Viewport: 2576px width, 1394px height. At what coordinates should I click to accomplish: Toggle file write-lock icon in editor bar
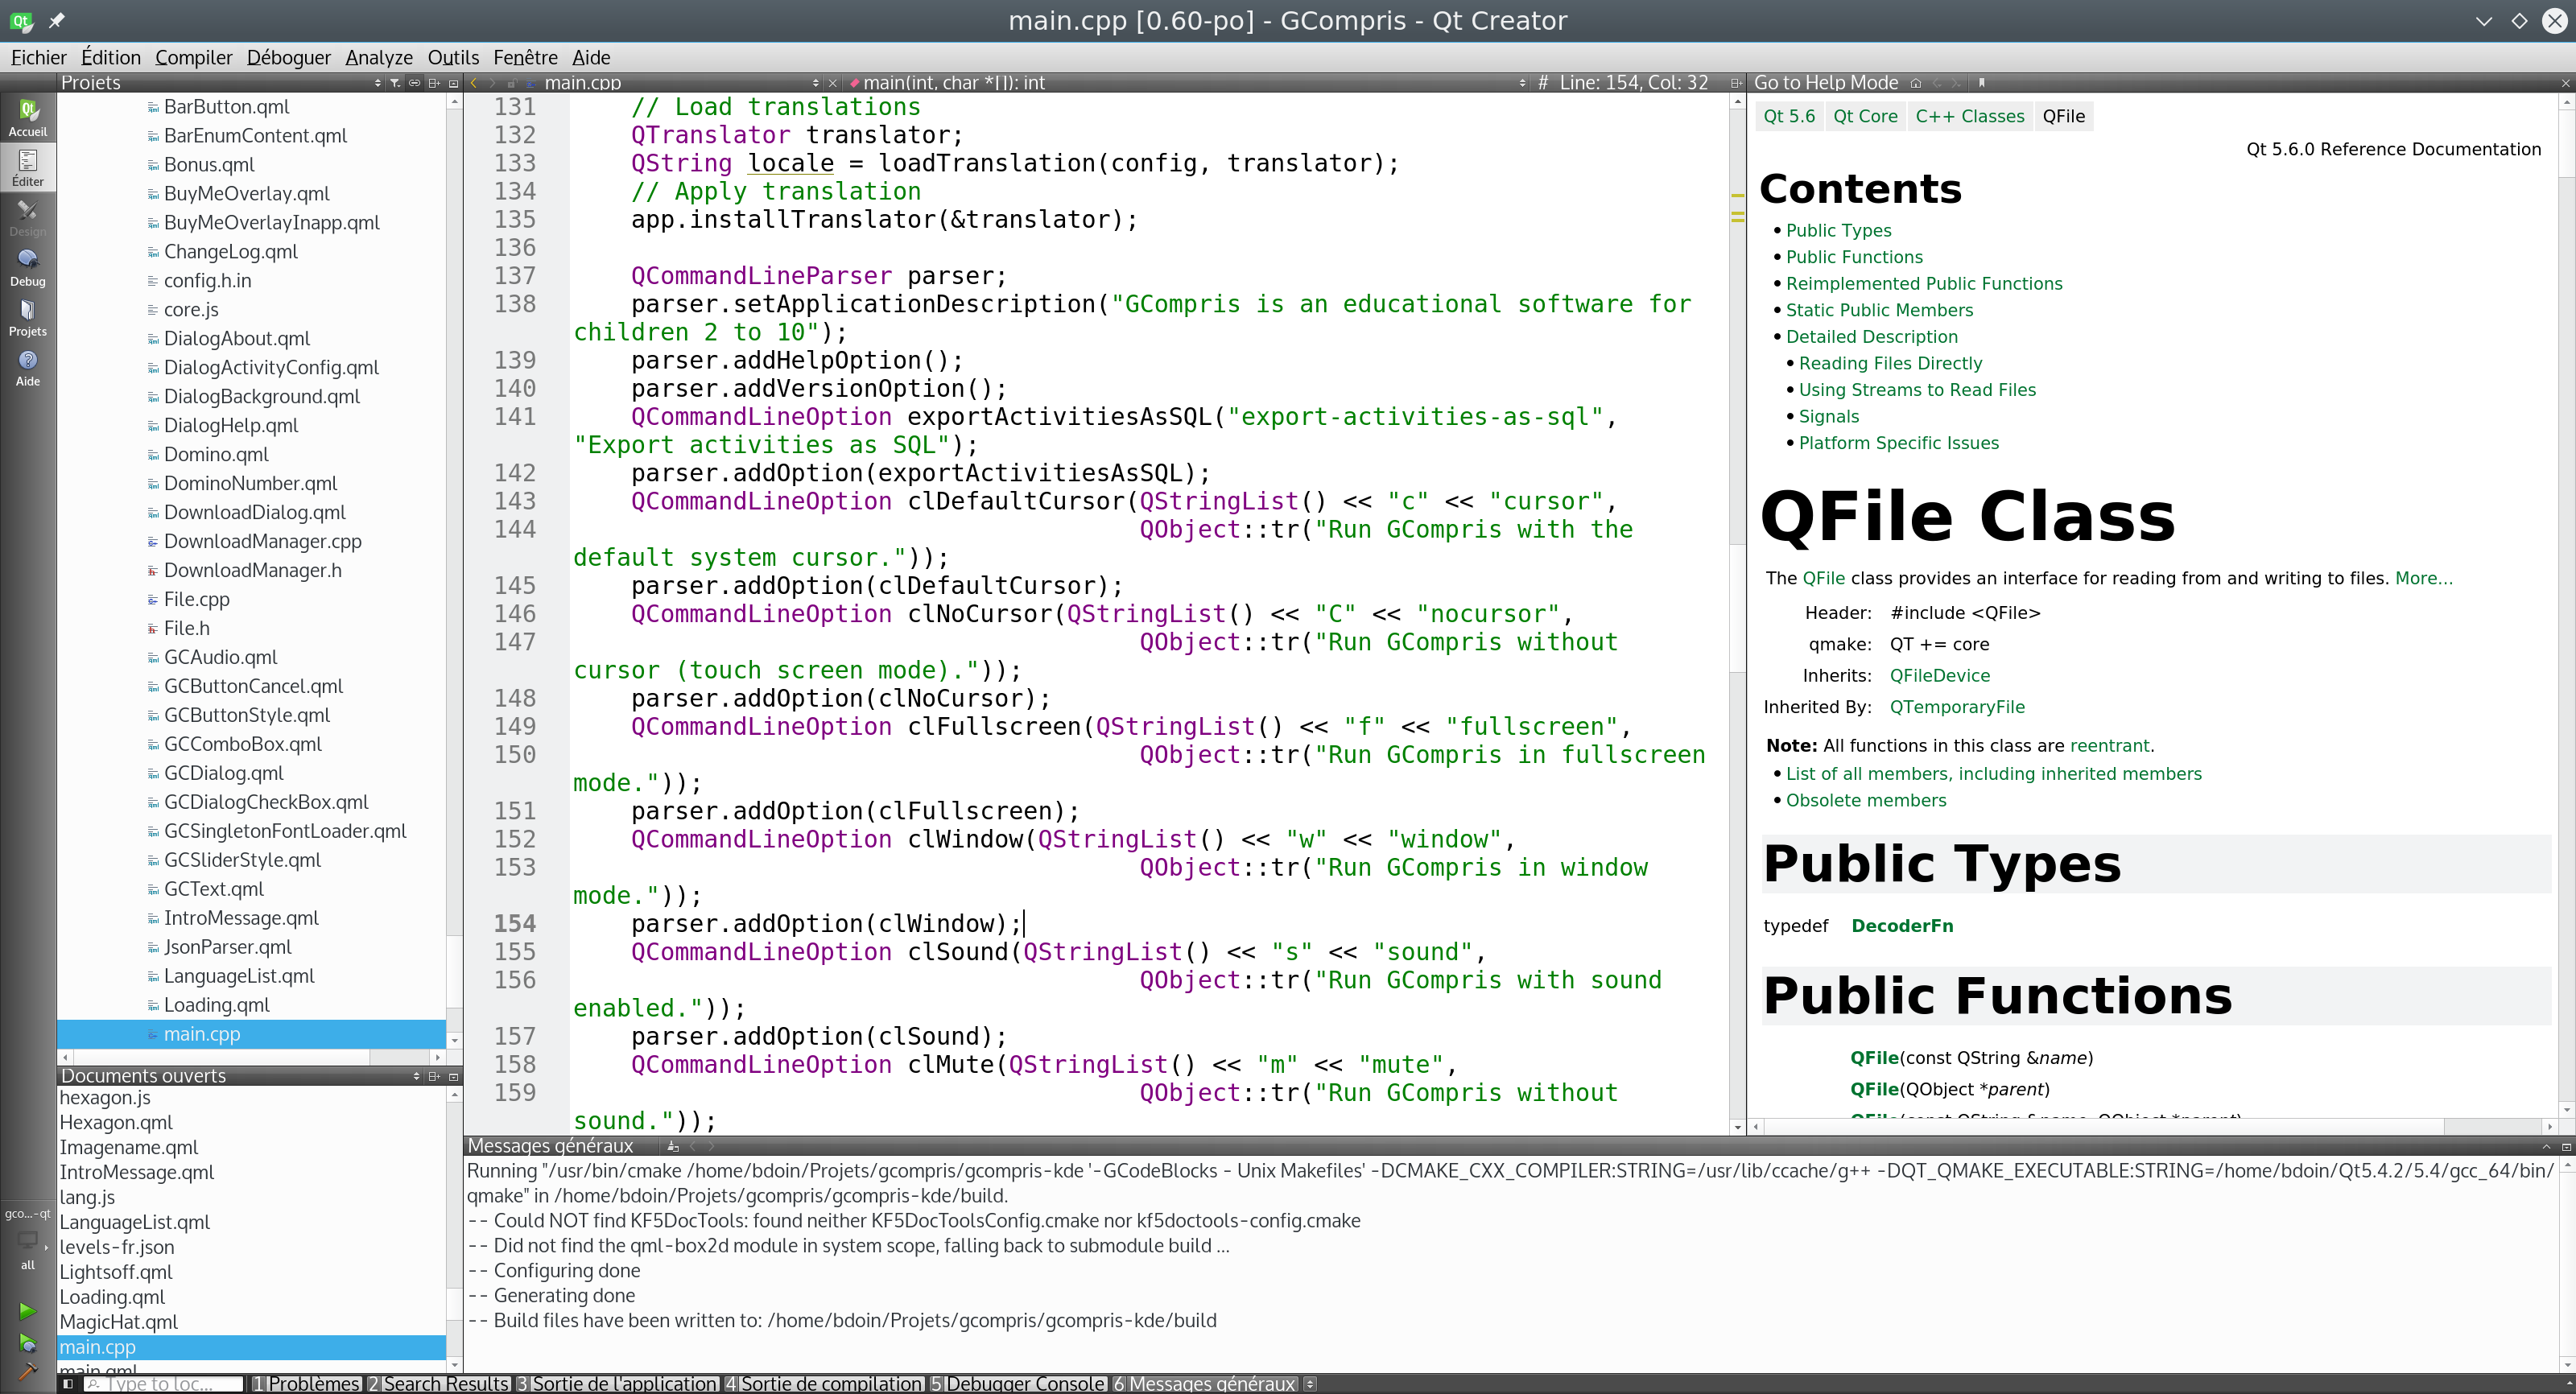511,83
